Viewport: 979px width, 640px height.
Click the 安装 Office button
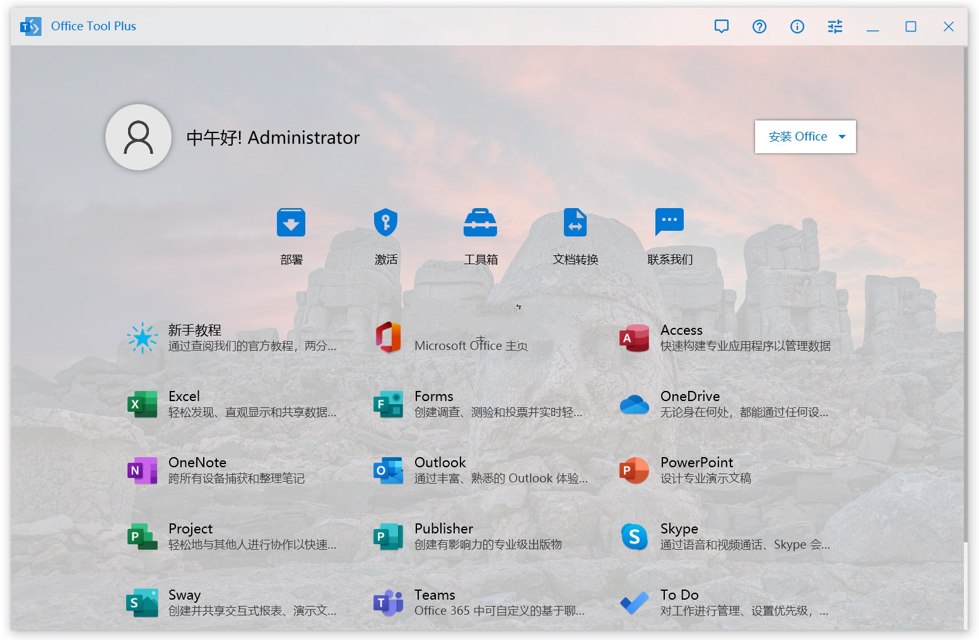[805, 137]
